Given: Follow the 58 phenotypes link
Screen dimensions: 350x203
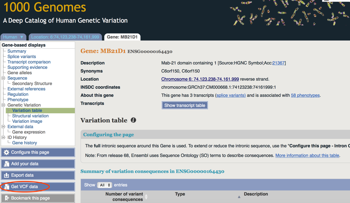Looking at the screenshot, I should [x=305, y=95].
